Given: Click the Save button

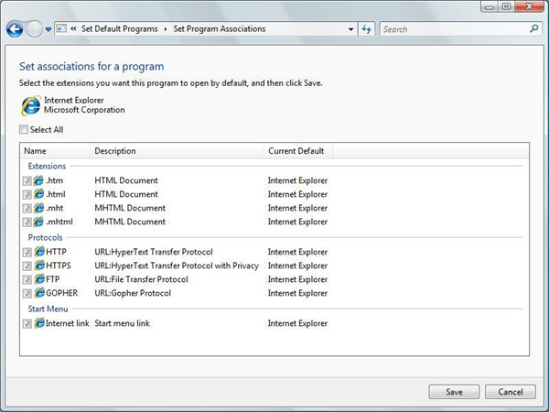Looking at the screenshot, I should tap(454, 392).
